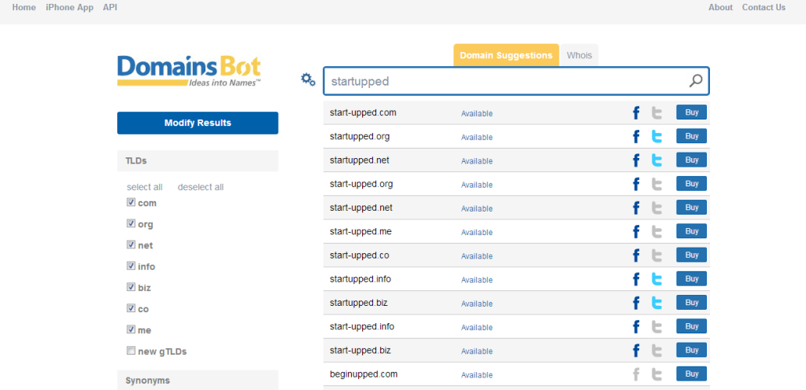The width and height of the screenshot is (806, 390).
Task: Toggle the info TLD checkbox
Action: (x=131, y=267)
